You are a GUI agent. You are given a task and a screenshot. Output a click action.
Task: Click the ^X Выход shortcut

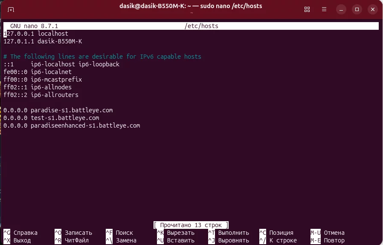tap(17, 241)
